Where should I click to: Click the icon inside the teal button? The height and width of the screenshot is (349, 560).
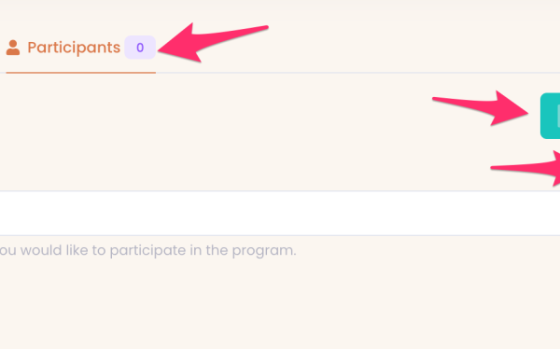558,116
